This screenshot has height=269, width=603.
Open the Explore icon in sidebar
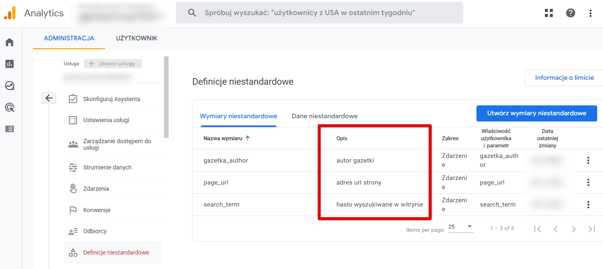tap(10, 86)
